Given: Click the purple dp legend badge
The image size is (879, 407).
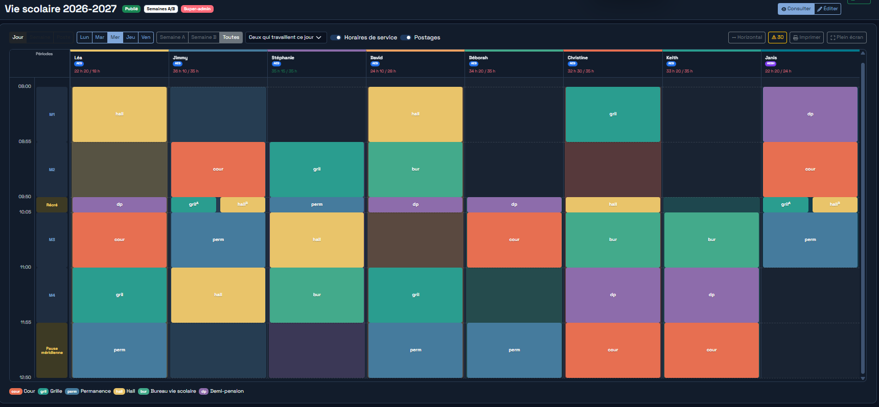Looking at the screenshot, I should 203,392.
